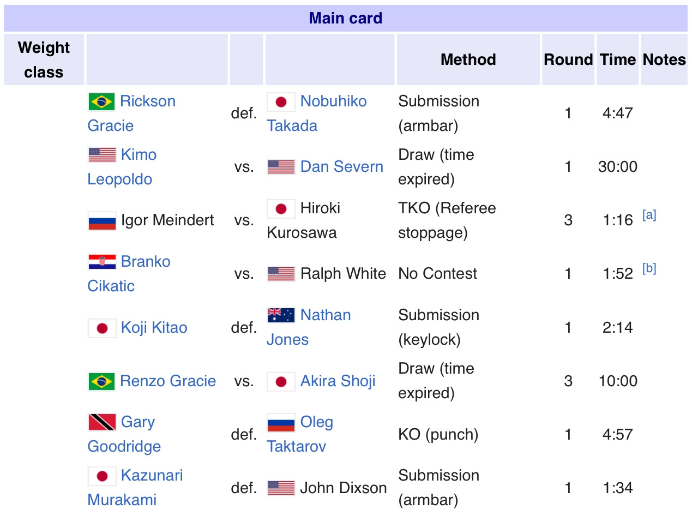This screenshot has height=516, width=692.
Task: Click United States flag beside Dan Severn
Action: tap(281, 167)
